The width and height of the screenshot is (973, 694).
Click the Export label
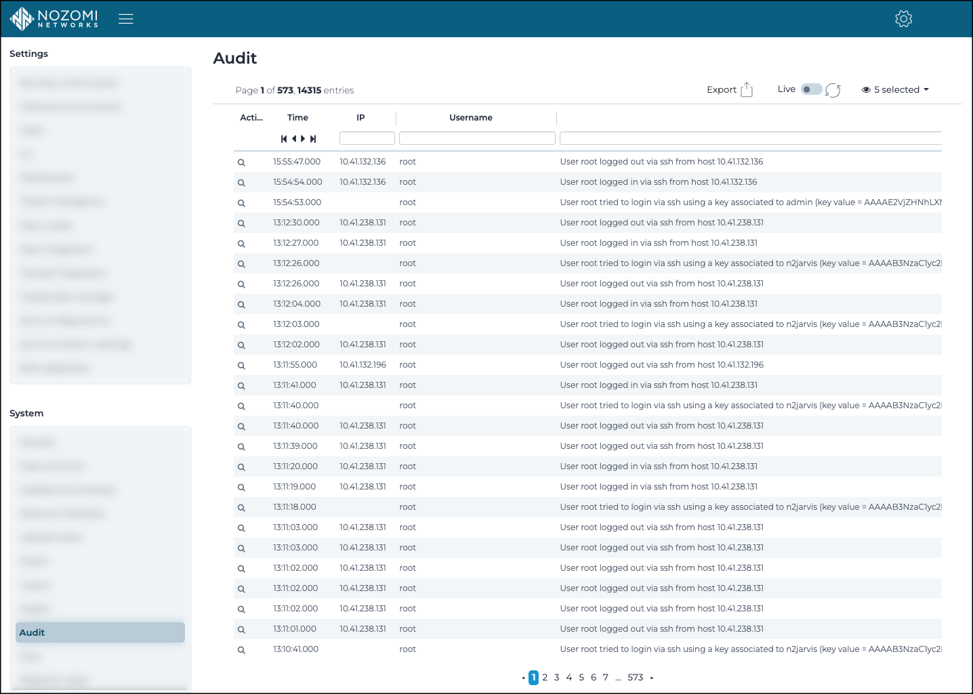point(722,89)
